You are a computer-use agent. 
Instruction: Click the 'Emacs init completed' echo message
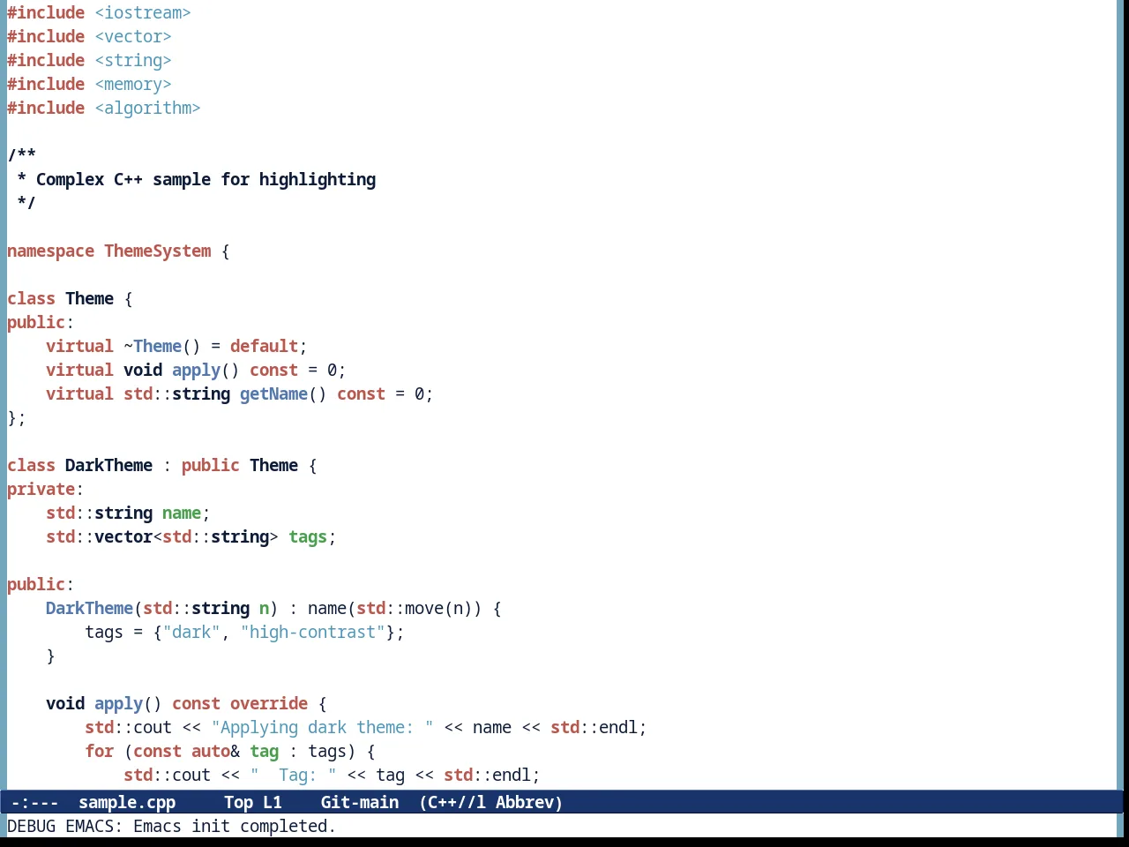click(235, 826)
